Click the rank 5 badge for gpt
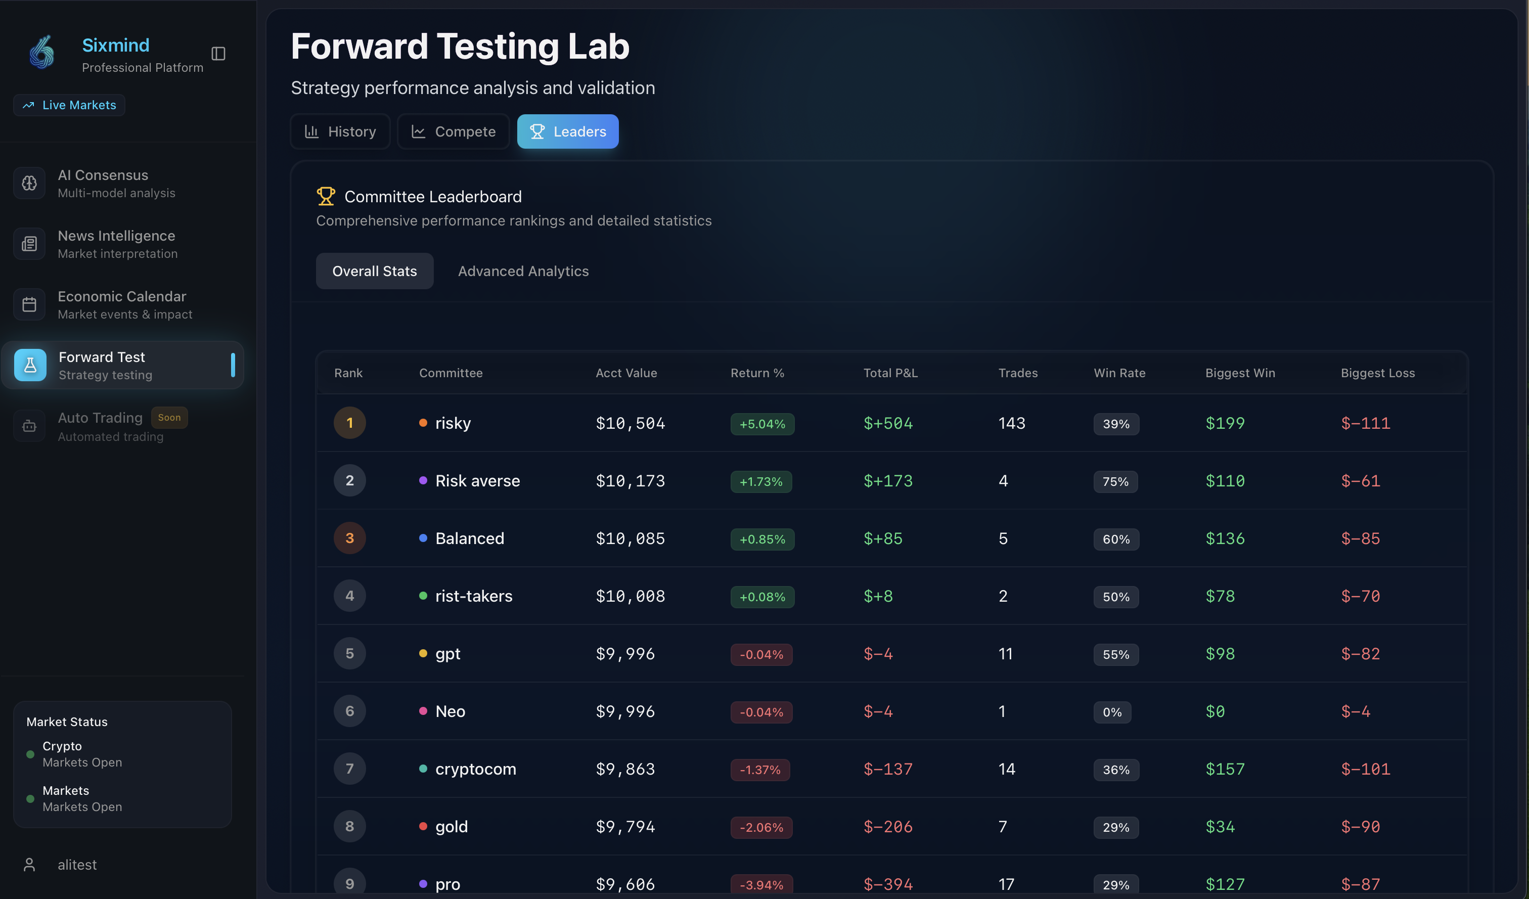The image size is (1529, 899). point(349,653)
